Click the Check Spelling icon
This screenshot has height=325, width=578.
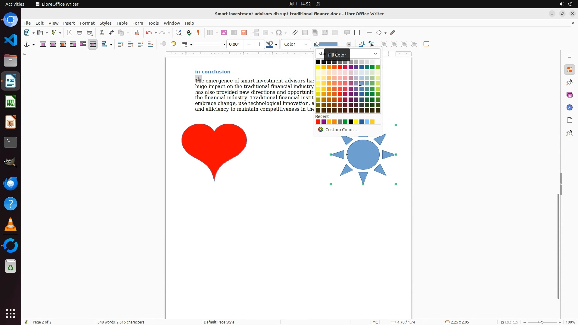coord(189,33)
